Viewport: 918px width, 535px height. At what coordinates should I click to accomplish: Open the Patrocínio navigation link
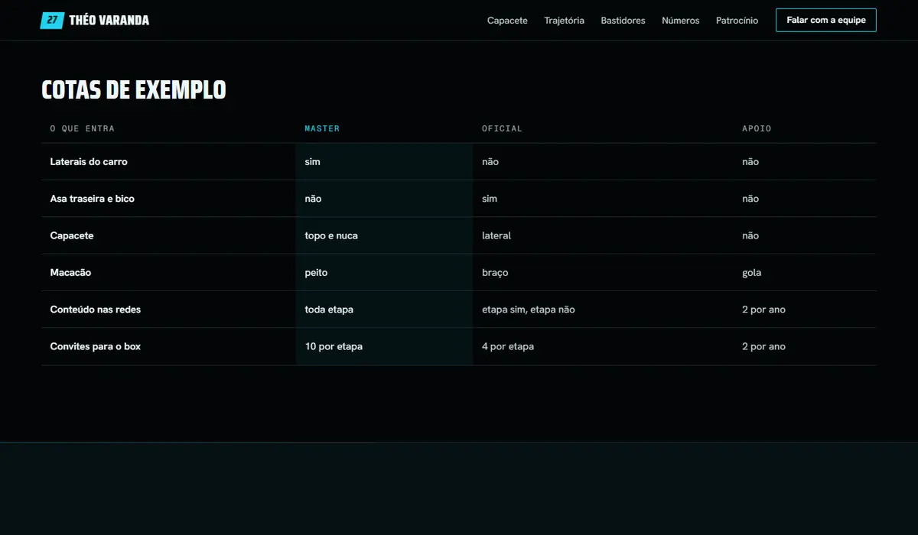coord(737,21)
